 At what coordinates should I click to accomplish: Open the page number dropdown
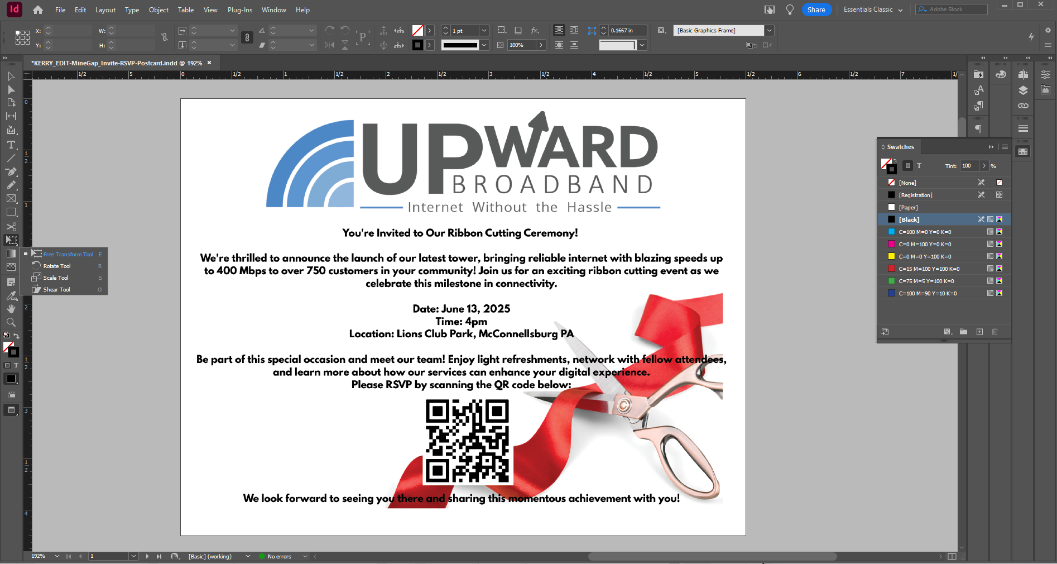click(133, 556)
